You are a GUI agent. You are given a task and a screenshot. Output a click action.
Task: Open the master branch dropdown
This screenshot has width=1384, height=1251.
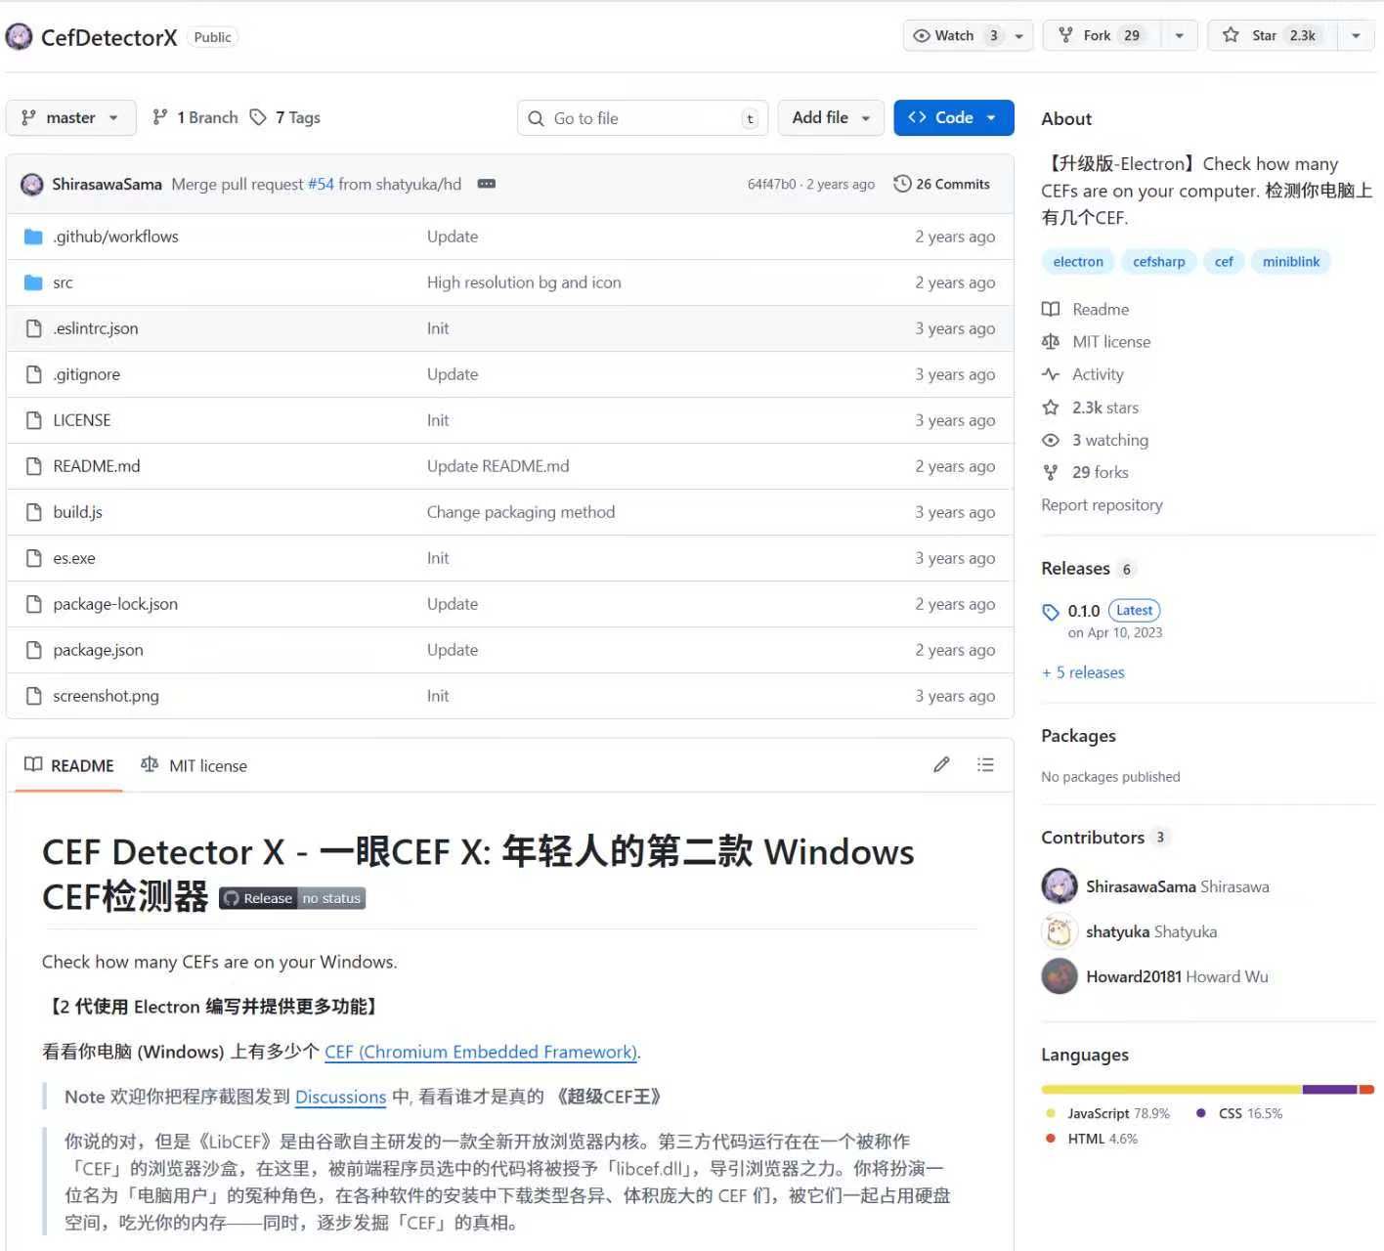(x=71, y=117)
